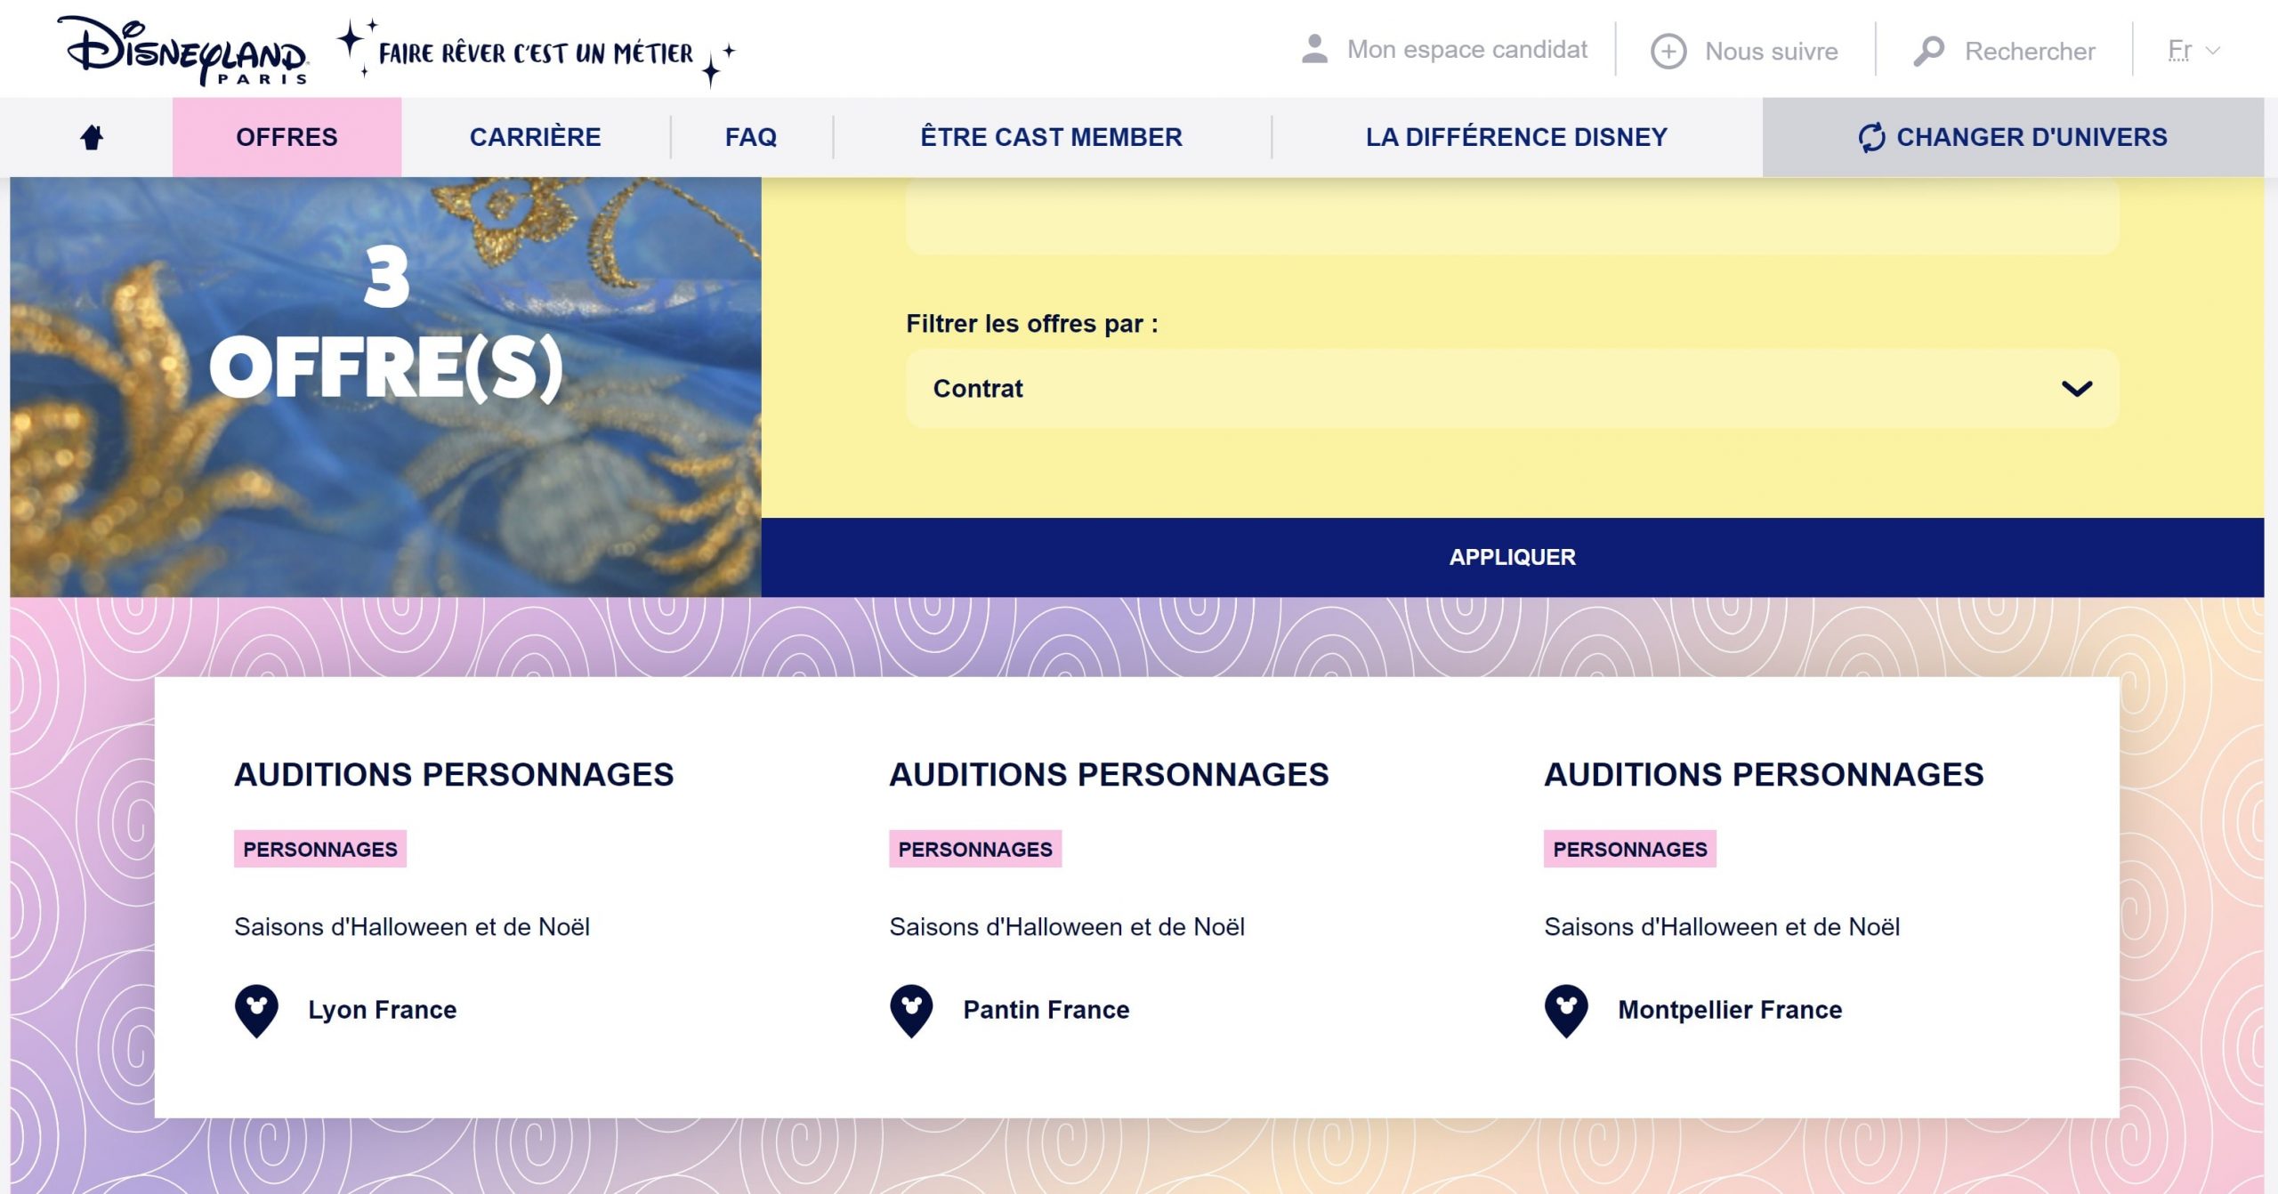Open Auditions Personnages offer for Montpellier
2278x1194 pixels.
click(1764, 774)
